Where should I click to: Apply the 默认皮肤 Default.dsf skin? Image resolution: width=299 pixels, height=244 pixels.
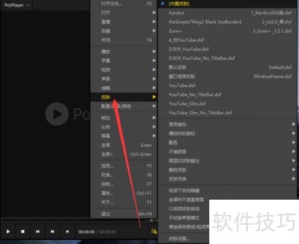coord(227,67)
